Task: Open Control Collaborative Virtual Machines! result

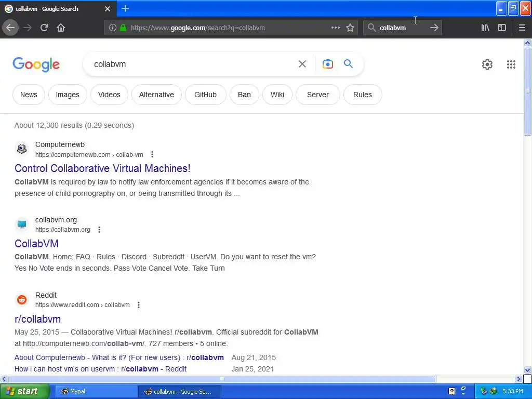Action: [102, 168]
